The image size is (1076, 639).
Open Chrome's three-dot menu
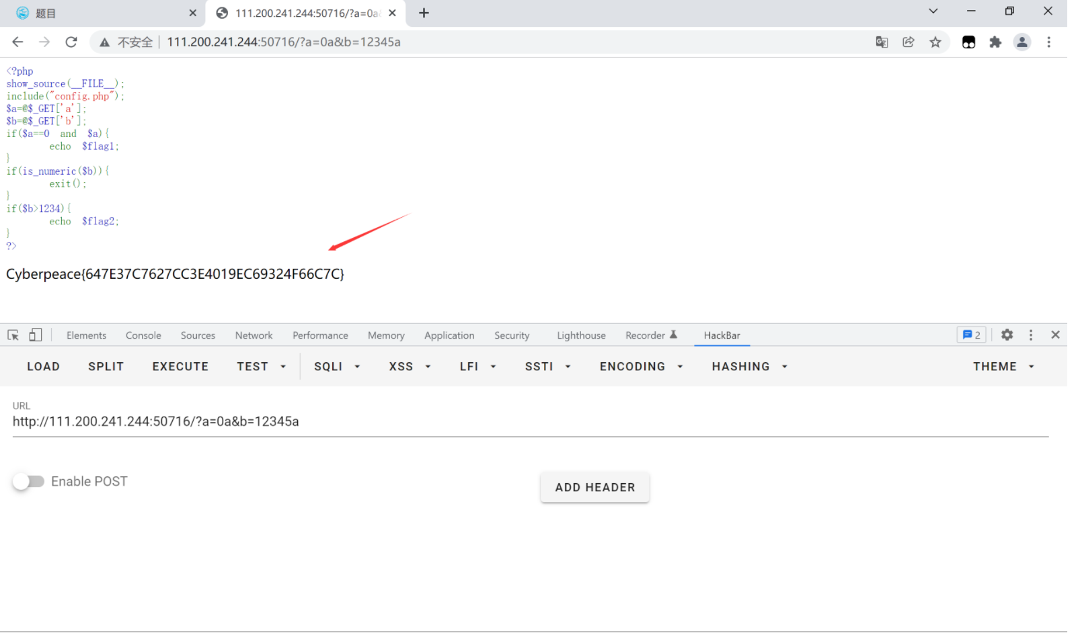[1048, 42]
